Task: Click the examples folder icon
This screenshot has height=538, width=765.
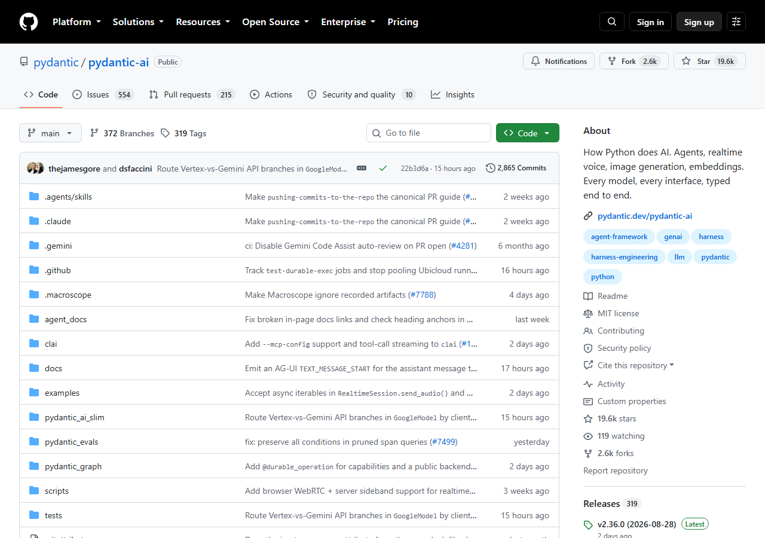Action: click(x=34, y=393)
